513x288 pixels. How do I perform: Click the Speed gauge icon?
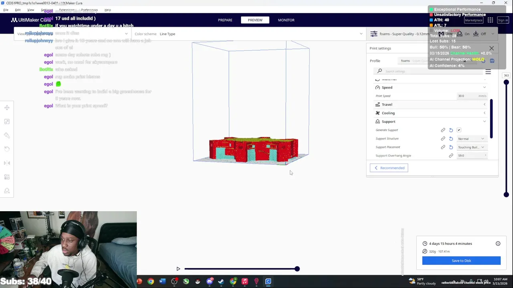tap(378, 87)
